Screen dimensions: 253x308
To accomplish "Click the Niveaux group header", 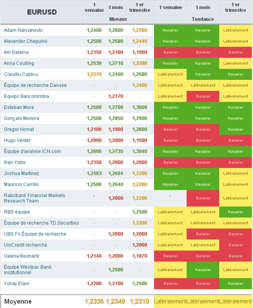I will tap(118, 19).
